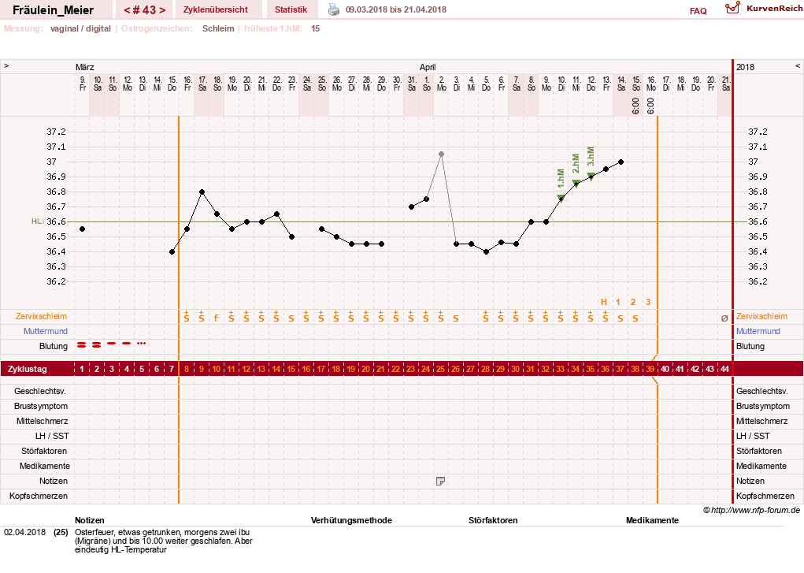This screenshot has width=804, height=573.
Task: Click the 2.hM marker on the curve
Action: pos(576,184)
